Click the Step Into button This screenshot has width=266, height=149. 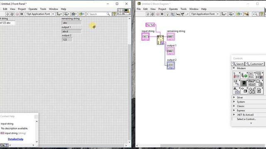click(178, 14)
